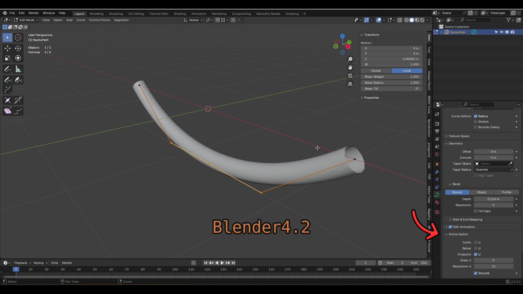Click the Local median button
523x294 pixels.
[407, 71]
